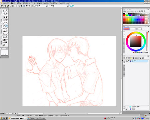Click the cyan link button in toolbar
The height and width of the screenshot is (120, 150).
tap(71, 6)
